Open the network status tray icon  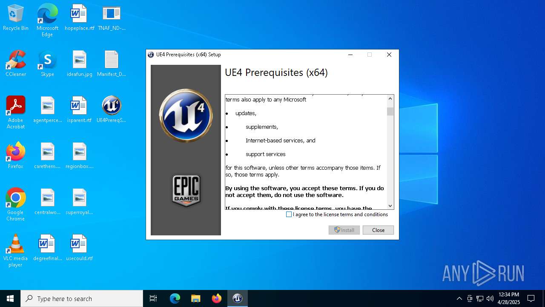pos(480,298)
